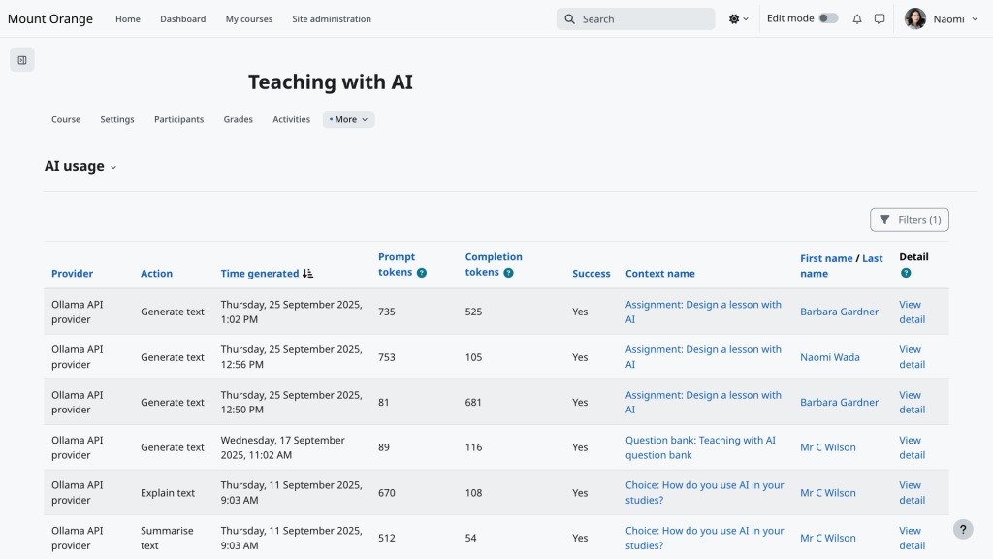Click the search magnifier icon
Image resolution: width=993 pixels, height=559 pixels.
(x=569, y=19)
